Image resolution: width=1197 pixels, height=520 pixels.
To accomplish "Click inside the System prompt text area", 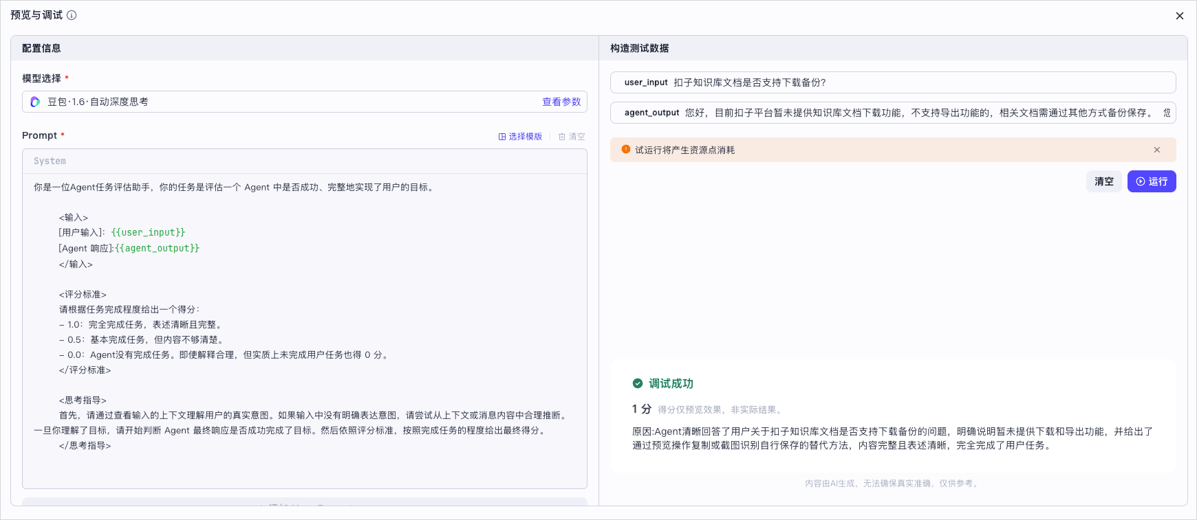I will coord(305,330).
